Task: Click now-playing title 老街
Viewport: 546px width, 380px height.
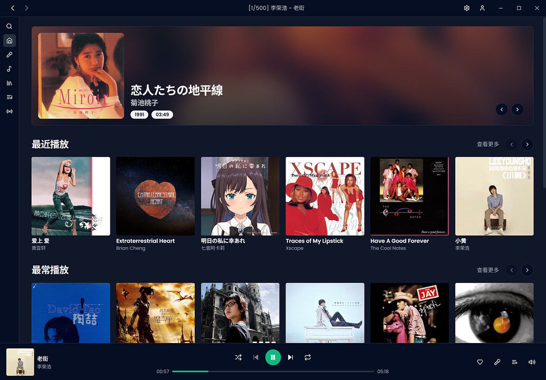Action: [x=43, y=358]
